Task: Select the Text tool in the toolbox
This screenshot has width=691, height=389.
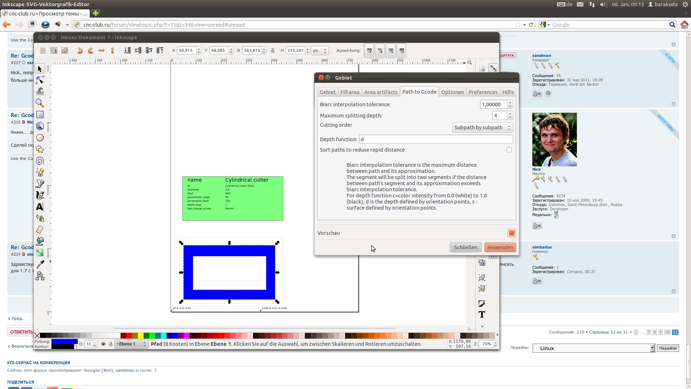Action: 40,207
